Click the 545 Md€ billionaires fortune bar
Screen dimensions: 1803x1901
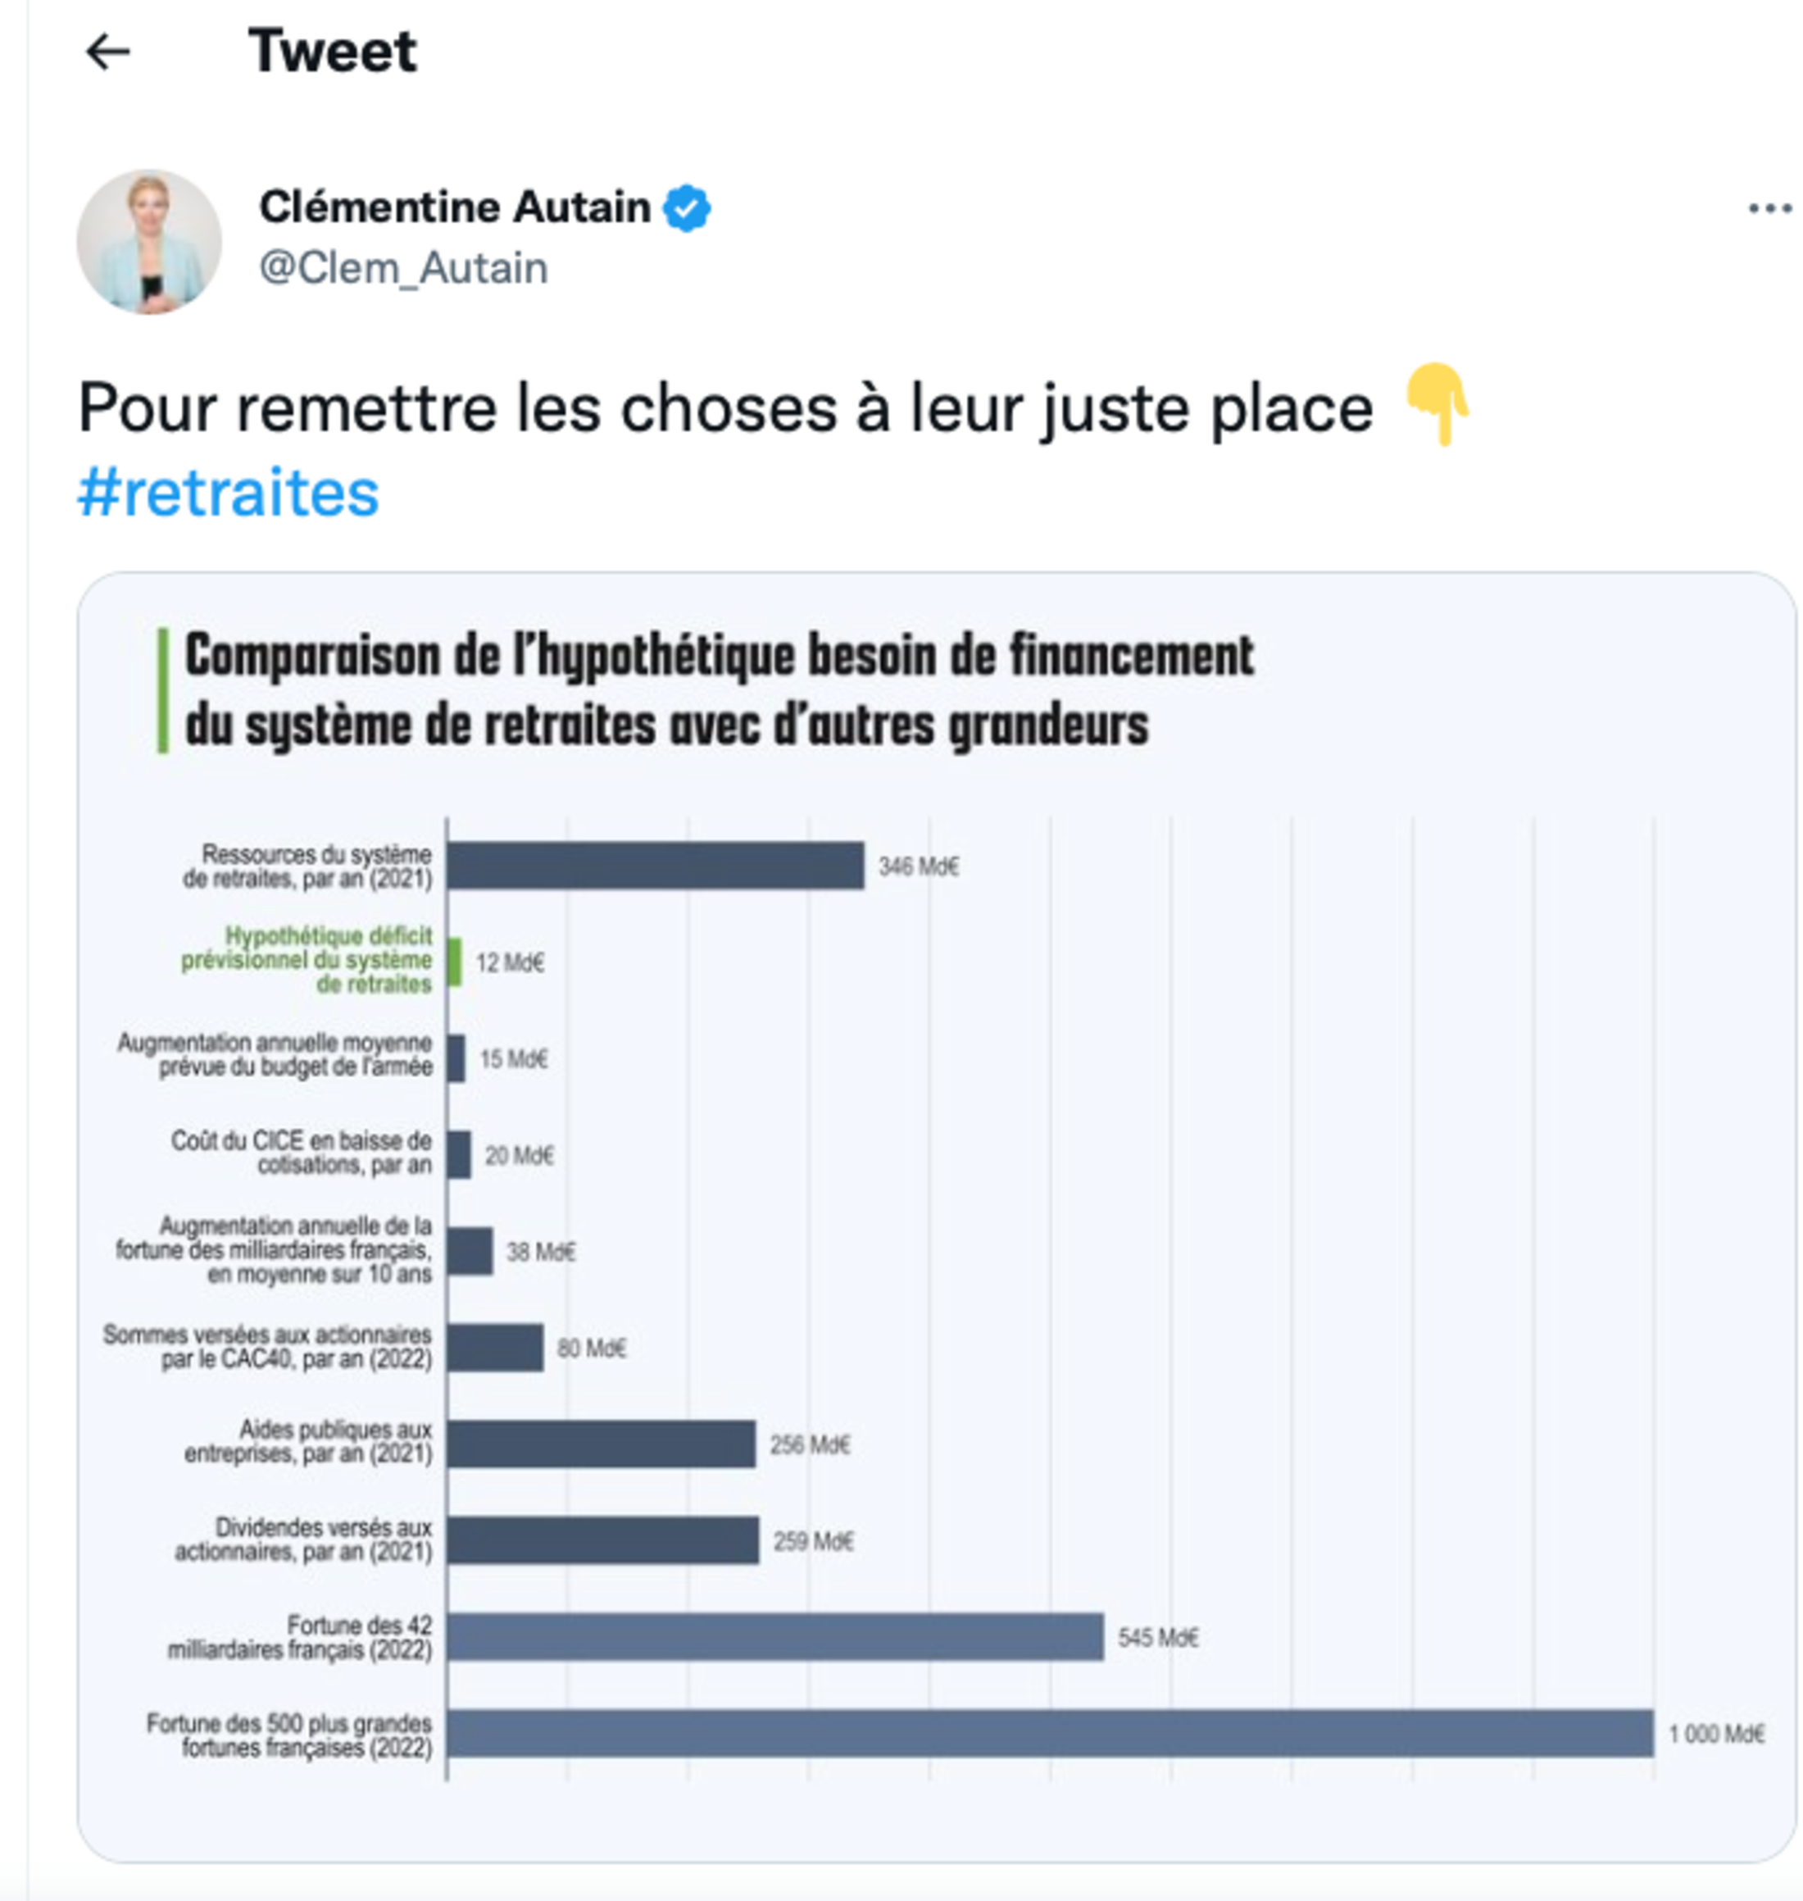(x=774, y=1637)
